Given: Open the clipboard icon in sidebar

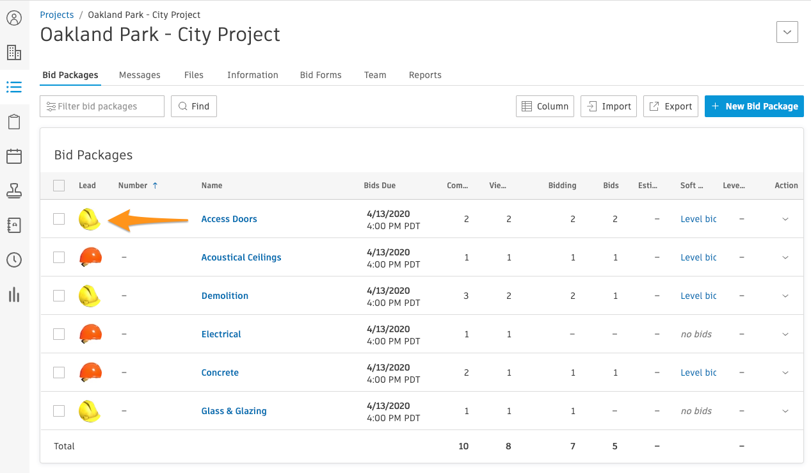Looking at the screenshot, I should [14, 122].
